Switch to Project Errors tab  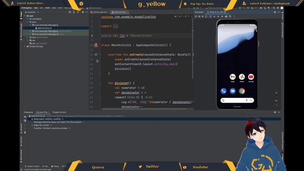point(59,112)
